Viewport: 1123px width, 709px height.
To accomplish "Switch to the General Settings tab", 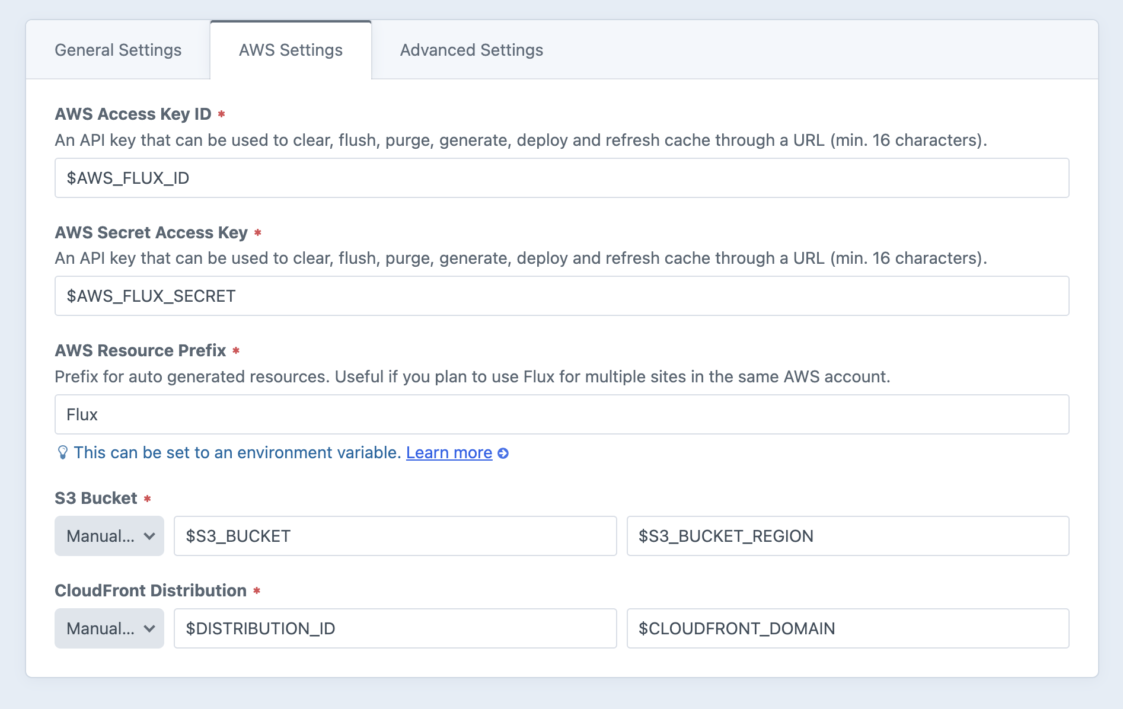I will point(117,50).
